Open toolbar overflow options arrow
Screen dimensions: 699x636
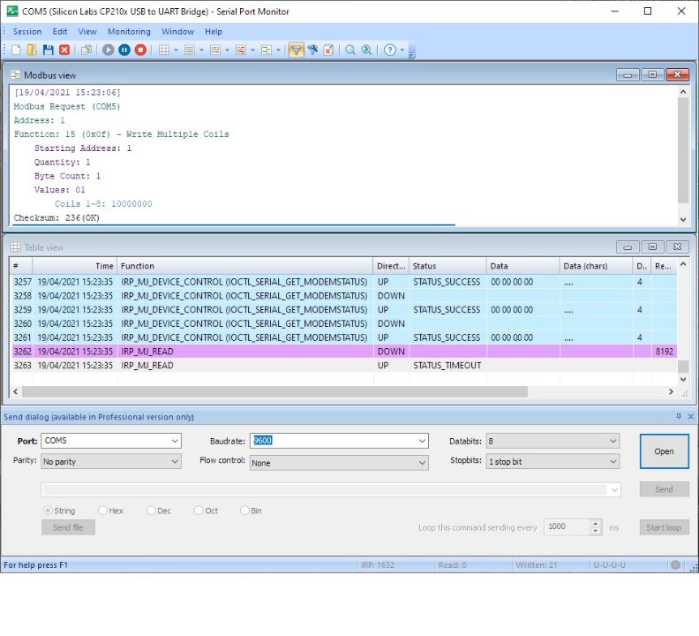tap(412, 56)
